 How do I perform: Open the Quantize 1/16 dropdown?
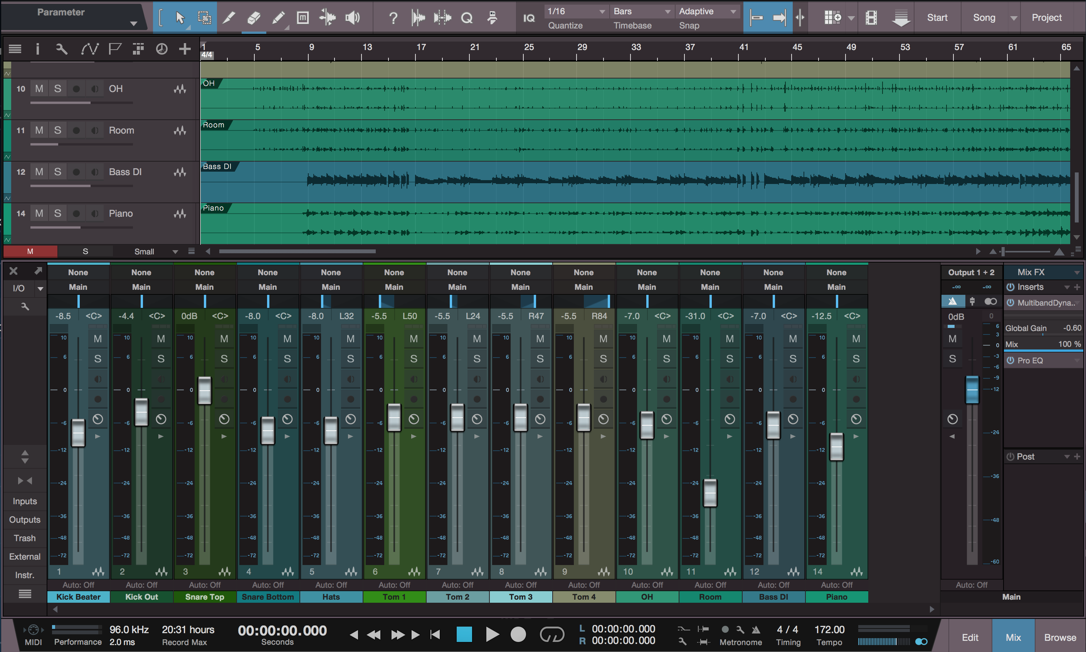tap(576, 11)
